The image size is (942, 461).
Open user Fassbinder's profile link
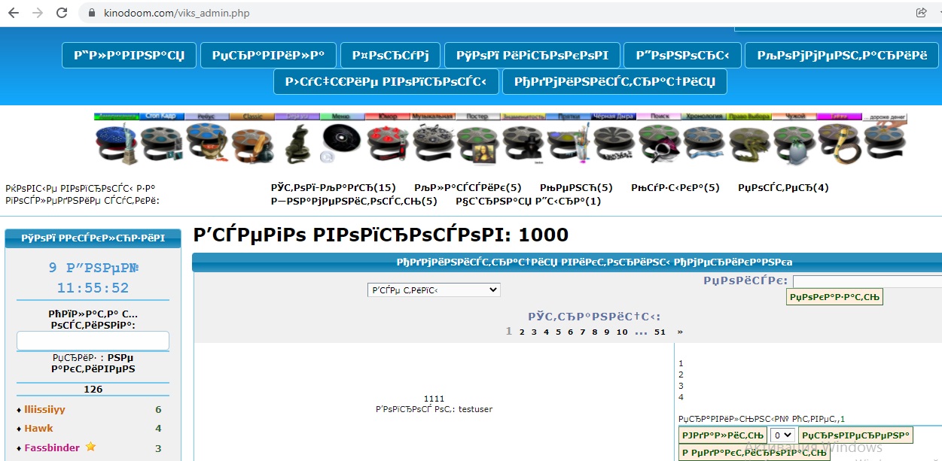(x=52, y=447)
